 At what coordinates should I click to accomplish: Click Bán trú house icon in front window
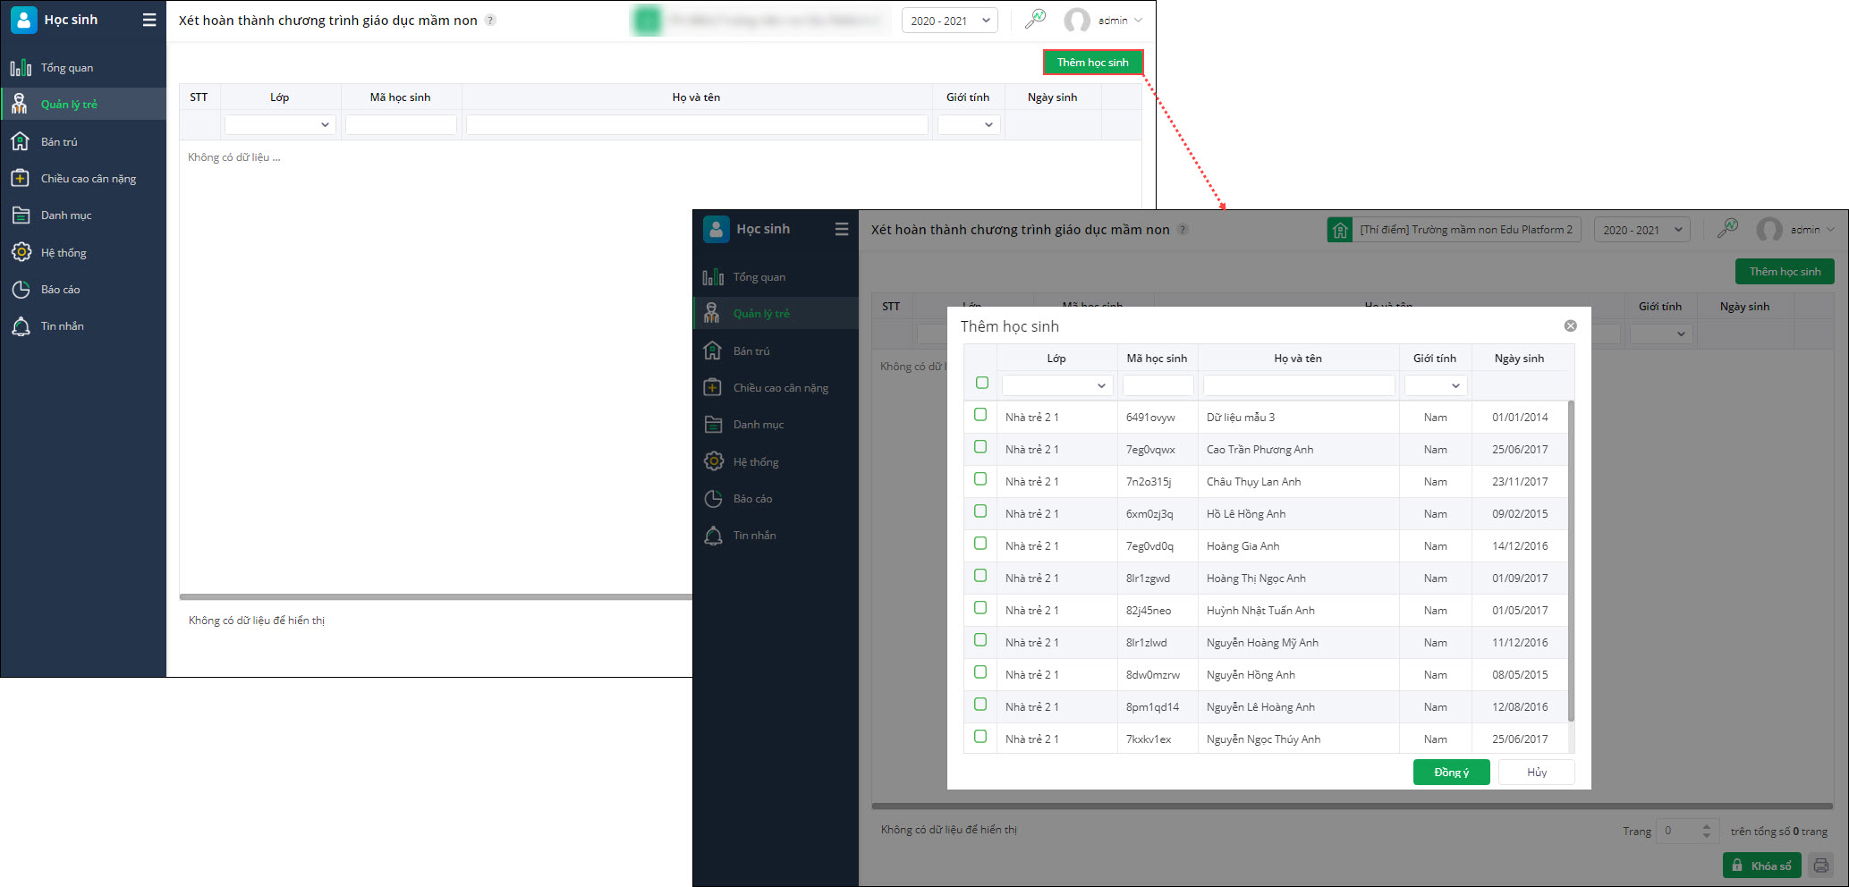(x=713, y=351)
